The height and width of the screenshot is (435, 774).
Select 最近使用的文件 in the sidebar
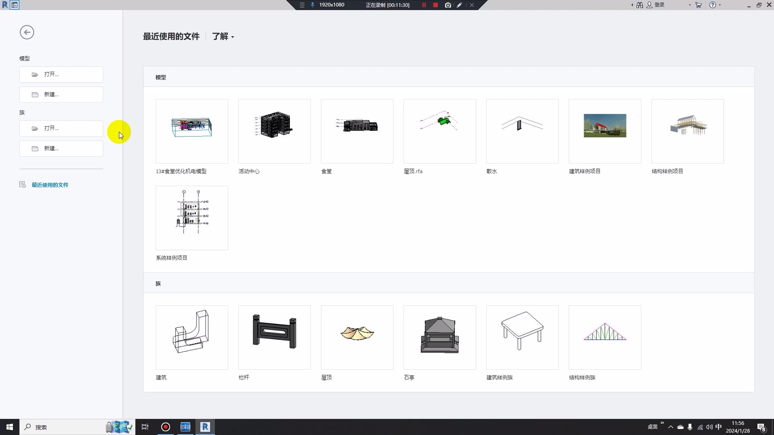click(x=50, y=185)
